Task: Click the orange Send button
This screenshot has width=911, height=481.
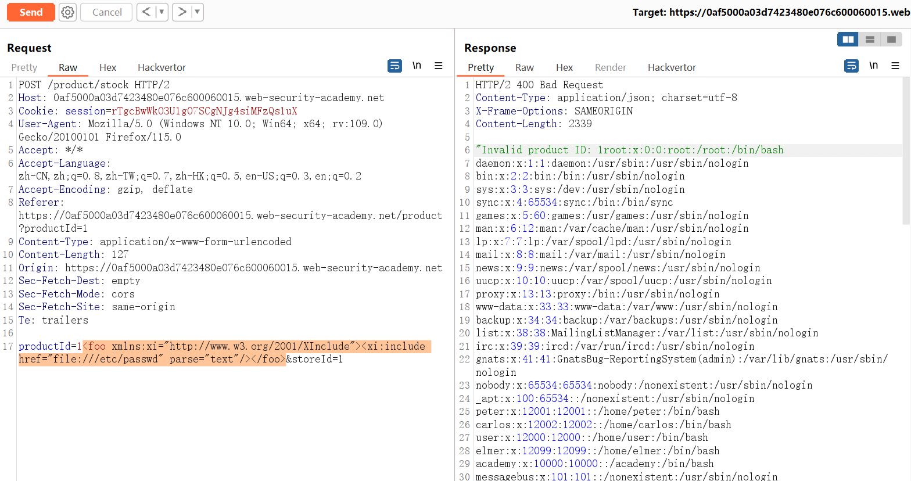Action: click(31, 12)
